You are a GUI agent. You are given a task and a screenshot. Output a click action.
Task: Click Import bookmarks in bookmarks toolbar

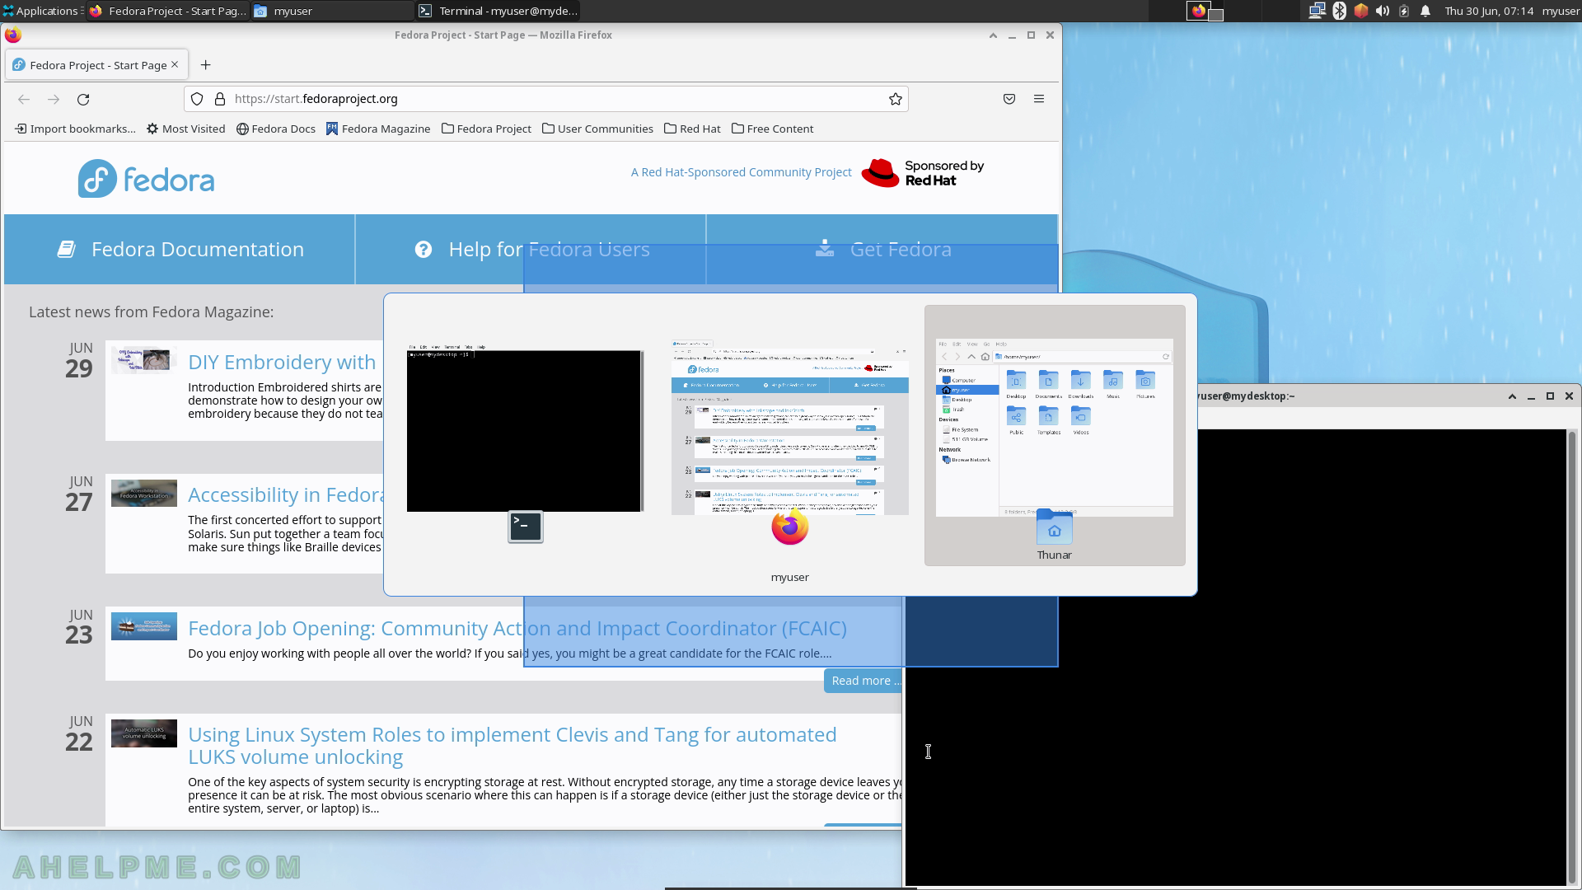click(x=75, y=129)
